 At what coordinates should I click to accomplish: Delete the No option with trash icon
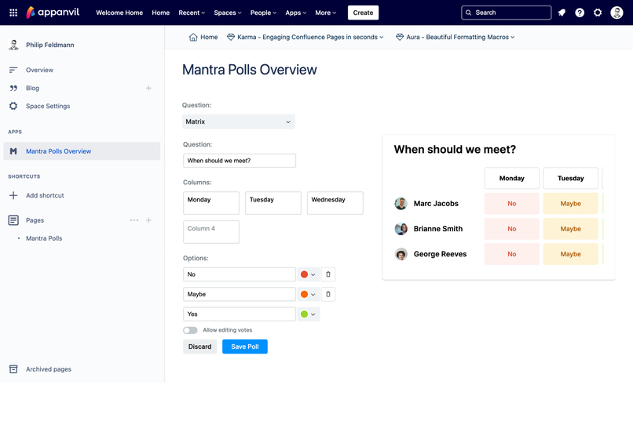tap(328, 274)
